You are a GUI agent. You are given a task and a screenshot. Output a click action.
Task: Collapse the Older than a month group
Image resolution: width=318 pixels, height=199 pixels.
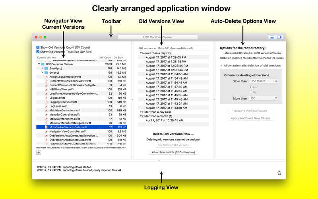141,116
